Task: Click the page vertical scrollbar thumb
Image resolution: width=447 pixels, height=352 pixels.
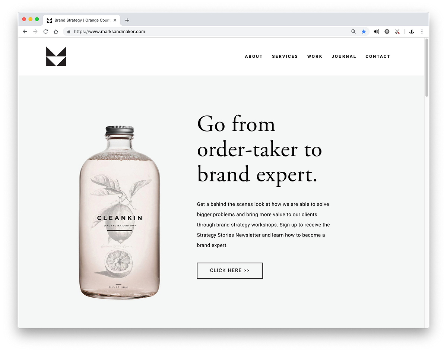Action: 427,68
